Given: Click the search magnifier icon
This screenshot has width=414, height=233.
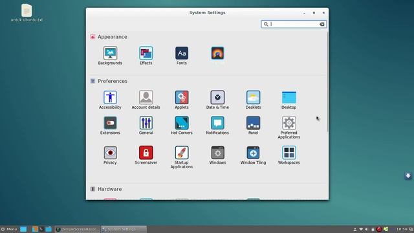Looking at the screenshot, I should click(266, 24).
